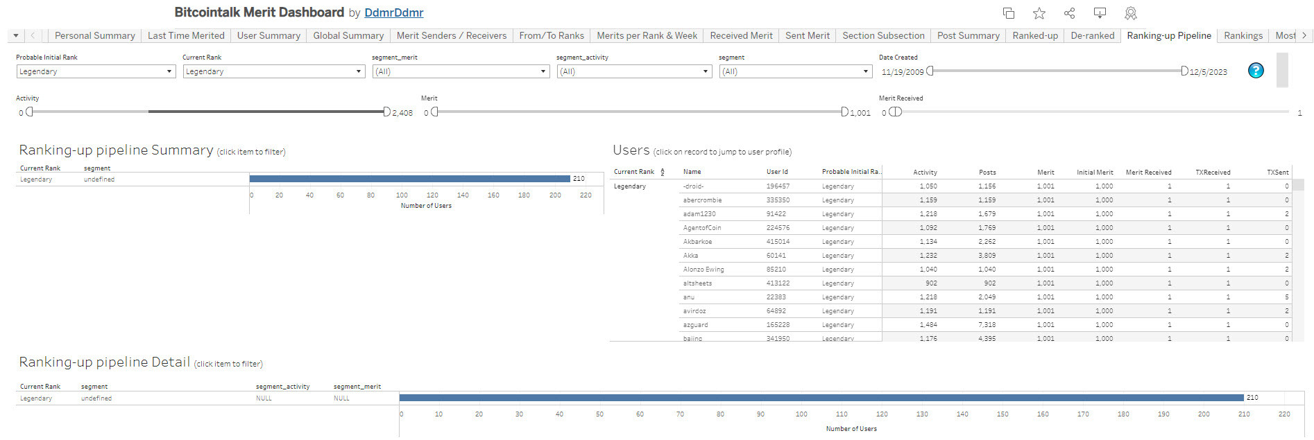Click the Activity slider left handle
Image resolution: width=1314 pixels, height=440 pixels.
pyautogui.click(x=29, y=112)
